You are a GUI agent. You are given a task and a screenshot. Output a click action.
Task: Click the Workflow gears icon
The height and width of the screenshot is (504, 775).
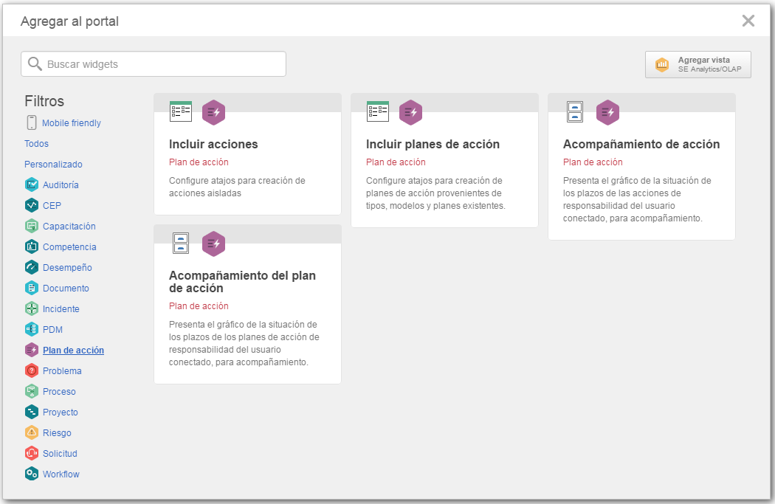(x=32, y=474)
